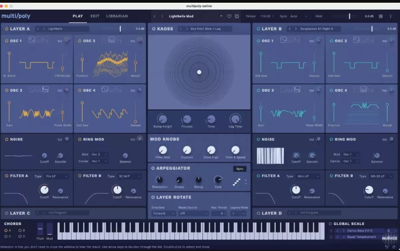The width and height of the screenshot is (400, 251).
Task: Go to previous Kaoss preset
Action: point(181,29)
